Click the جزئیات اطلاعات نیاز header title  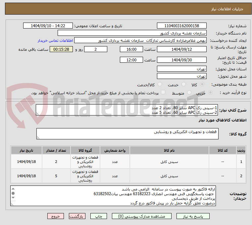pyautogui.click(x=227, y=9)
